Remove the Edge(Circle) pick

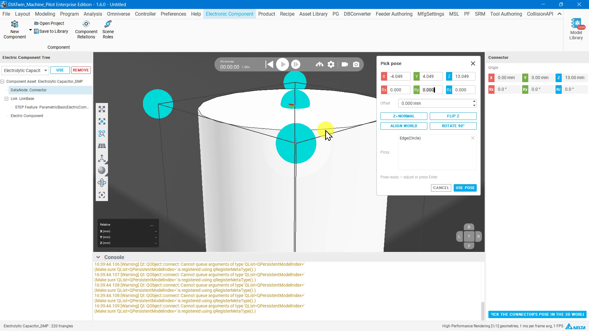click(473, 138)
